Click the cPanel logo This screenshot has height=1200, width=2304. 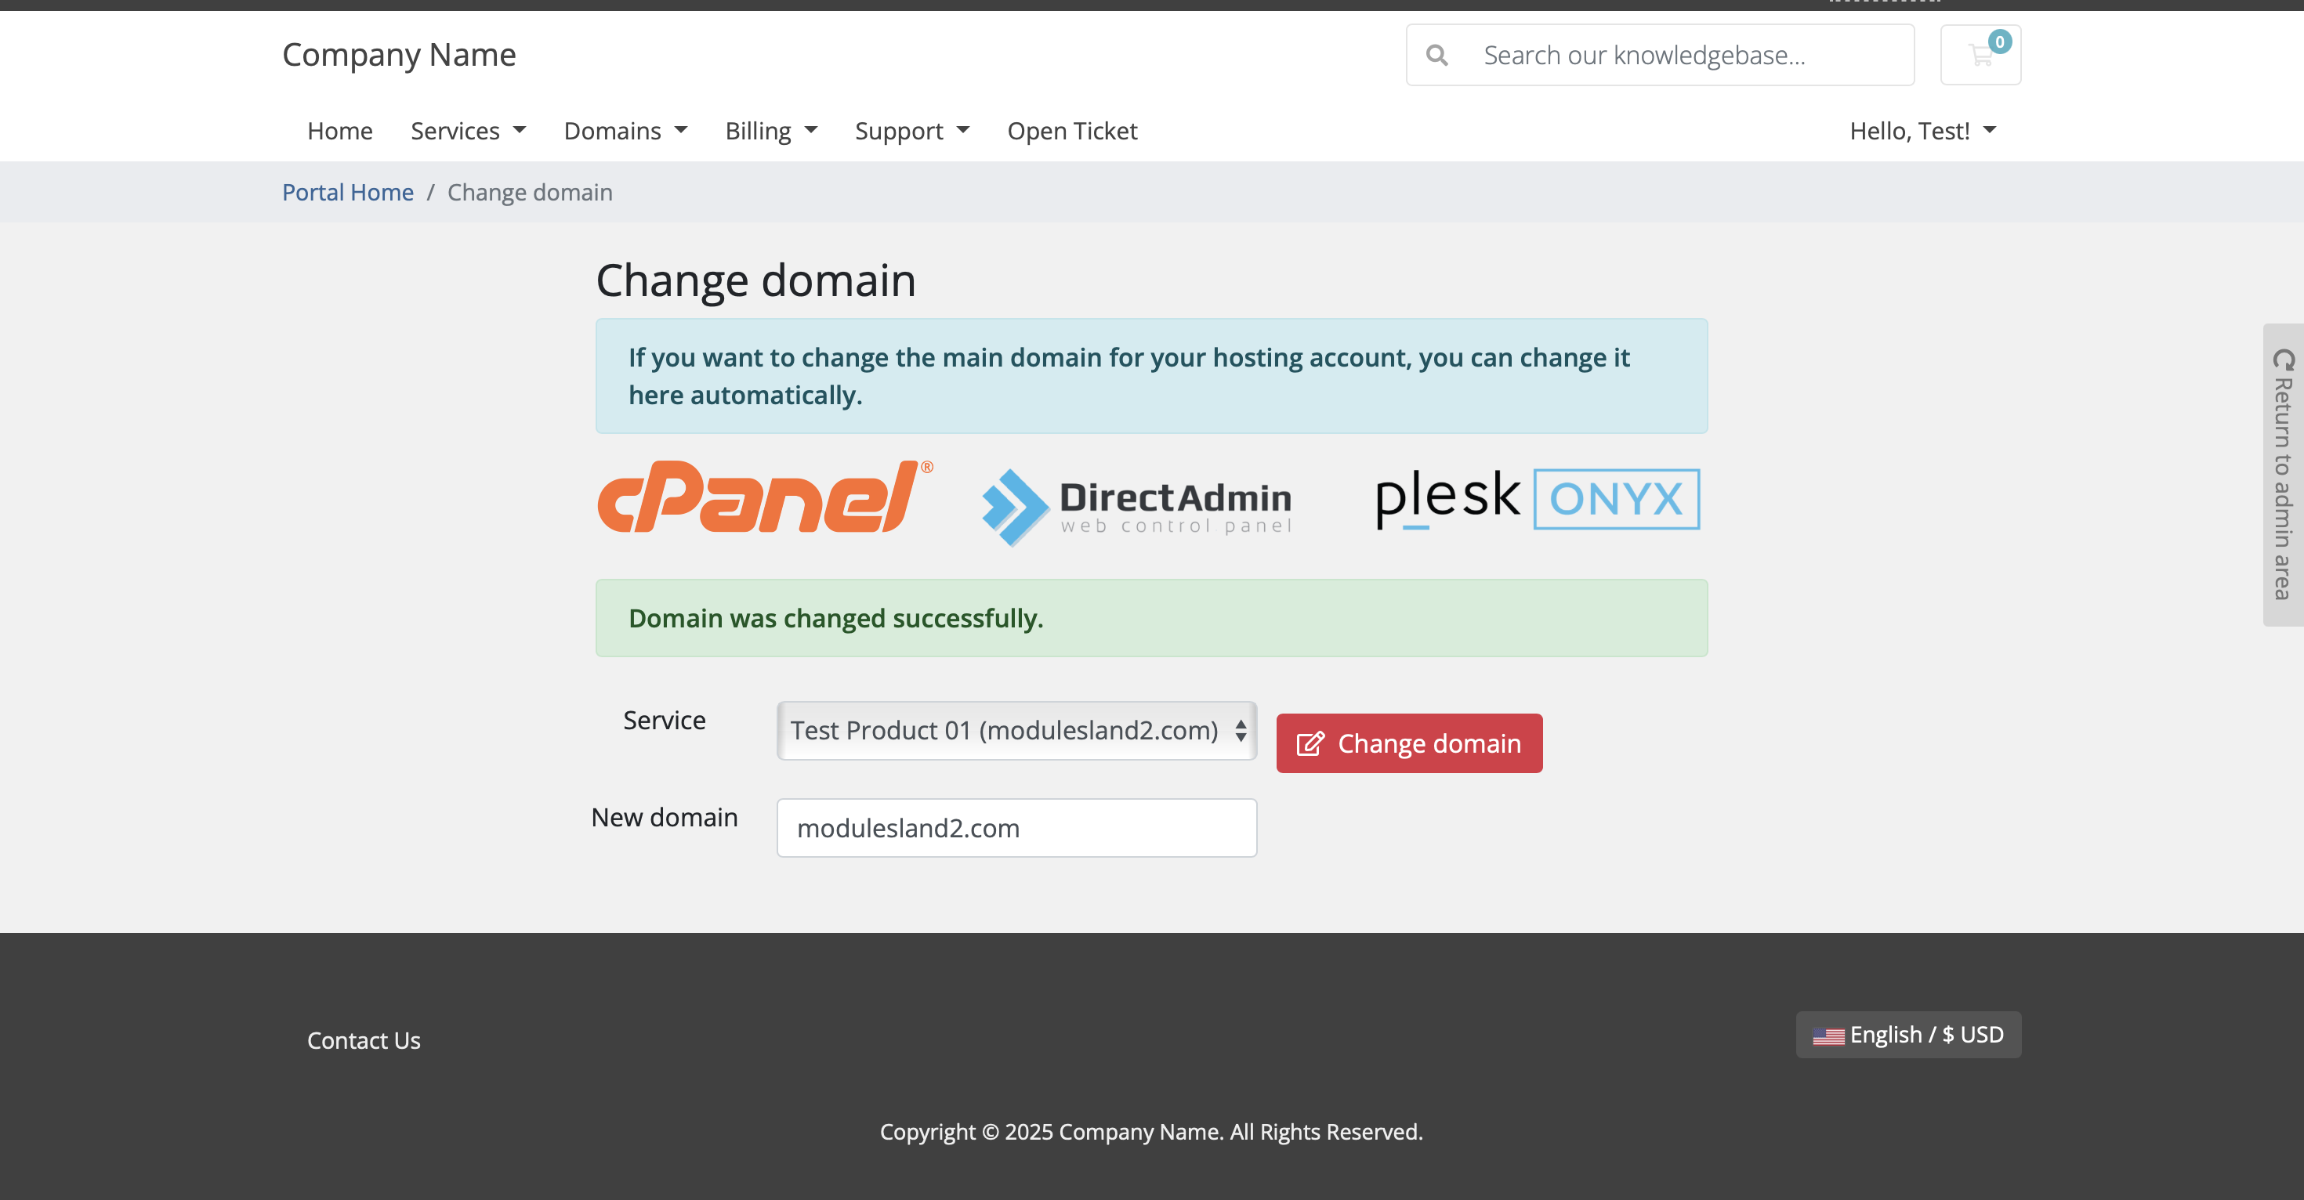[x=765, y=497]
